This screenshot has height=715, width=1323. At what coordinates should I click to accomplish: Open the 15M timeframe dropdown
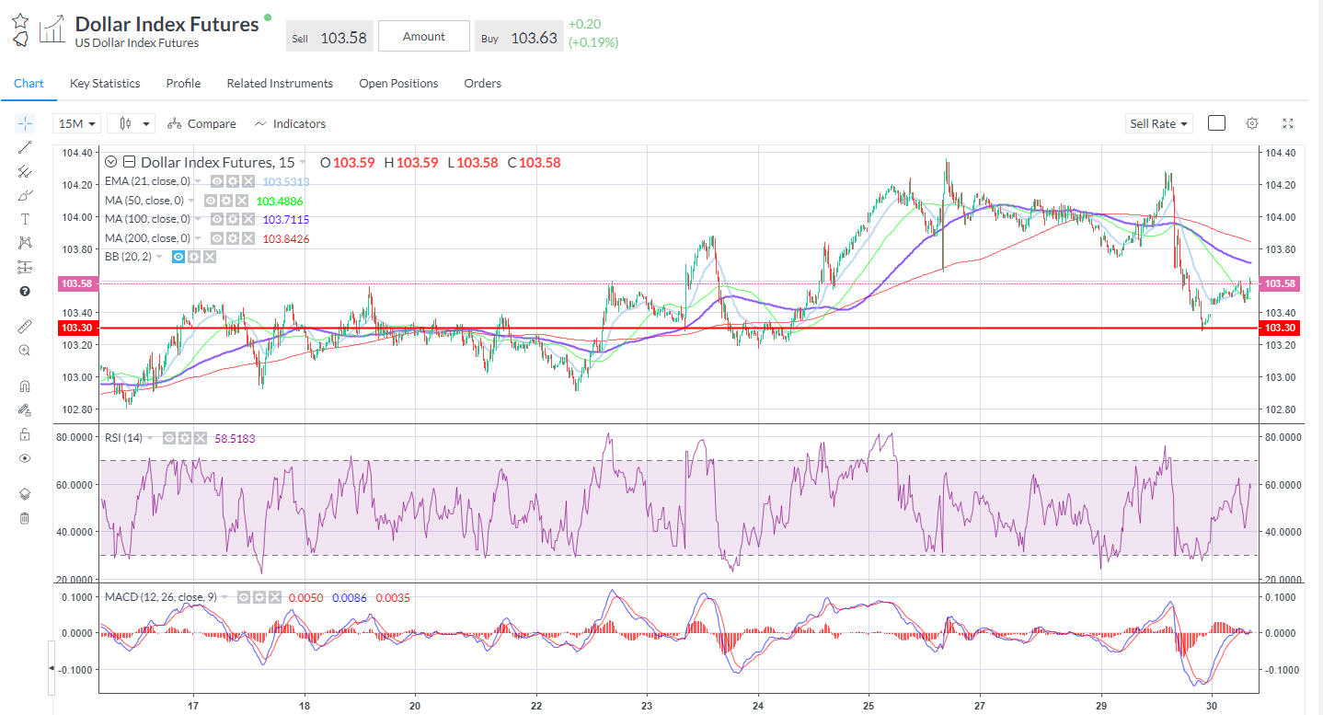(77, 123)
